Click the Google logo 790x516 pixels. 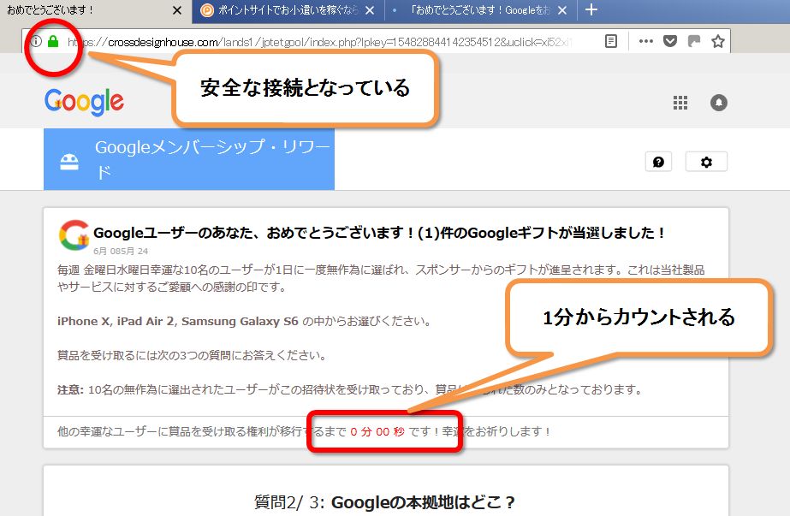pos(84,103)
